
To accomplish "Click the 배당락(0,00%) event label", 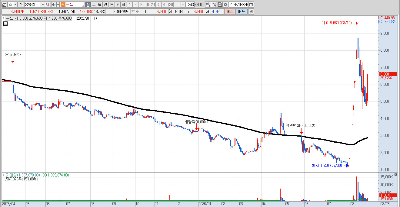I will [196, 122].
